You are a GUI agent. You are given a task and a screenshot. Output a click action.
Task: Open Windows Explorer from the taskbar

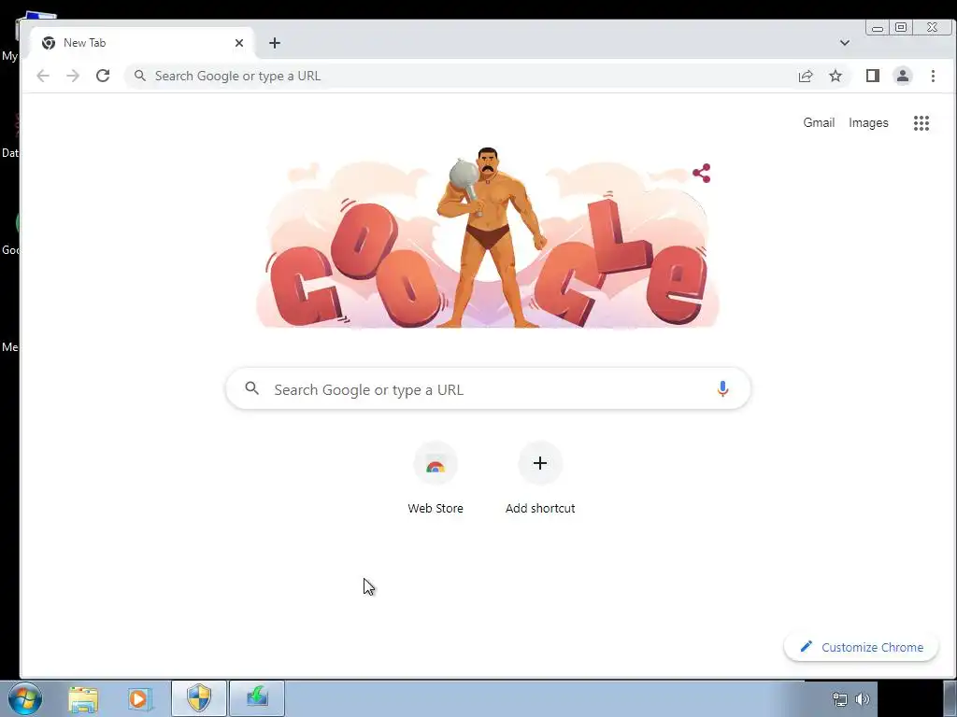(83, 698)
